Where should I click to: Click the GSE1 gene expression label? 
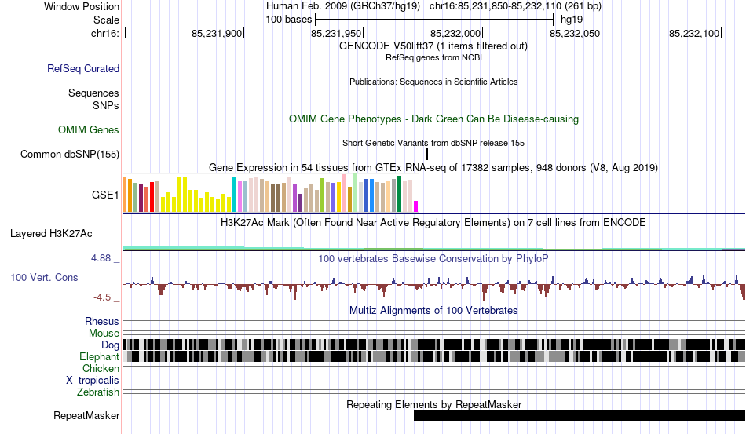point(105,195)
